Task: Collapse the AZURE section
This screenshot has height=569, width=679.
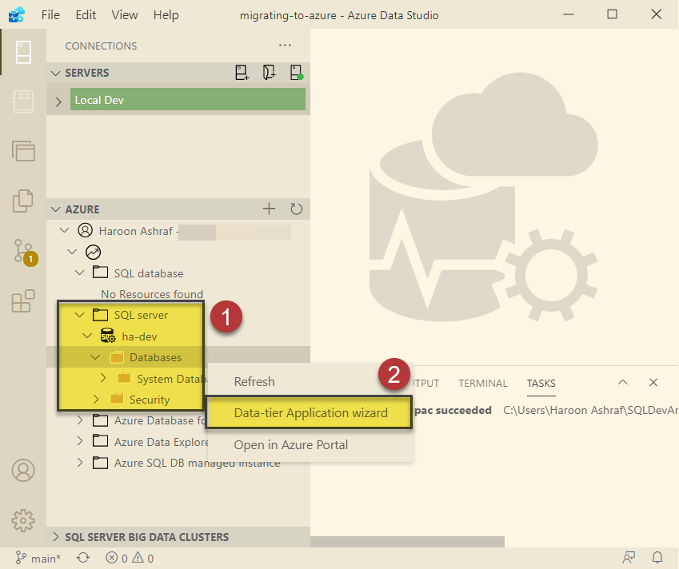Action: 55,209
